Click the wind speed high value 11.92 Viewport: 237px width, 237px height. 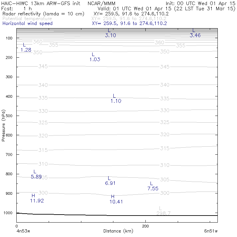37,201
